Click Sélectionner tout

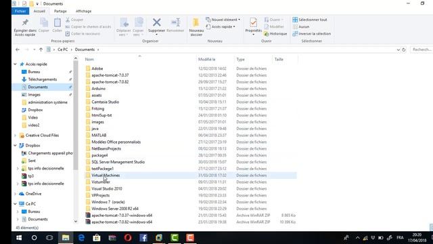pyautogui.click(x=310, y=20)
